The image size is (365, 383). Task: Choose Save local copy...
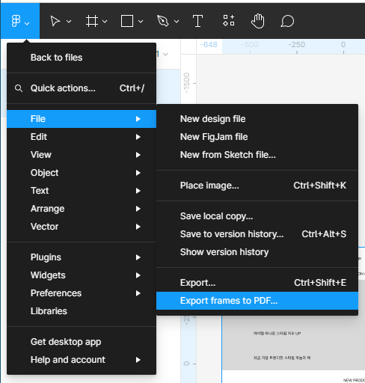tap(257, 216)
